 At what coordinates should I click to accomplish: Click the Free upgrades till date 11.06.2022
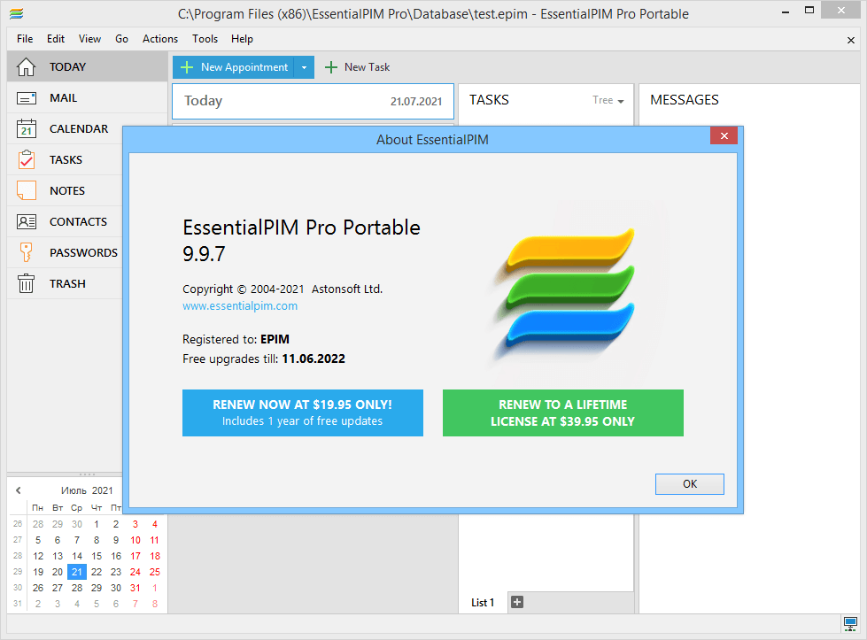coord(314,359)
